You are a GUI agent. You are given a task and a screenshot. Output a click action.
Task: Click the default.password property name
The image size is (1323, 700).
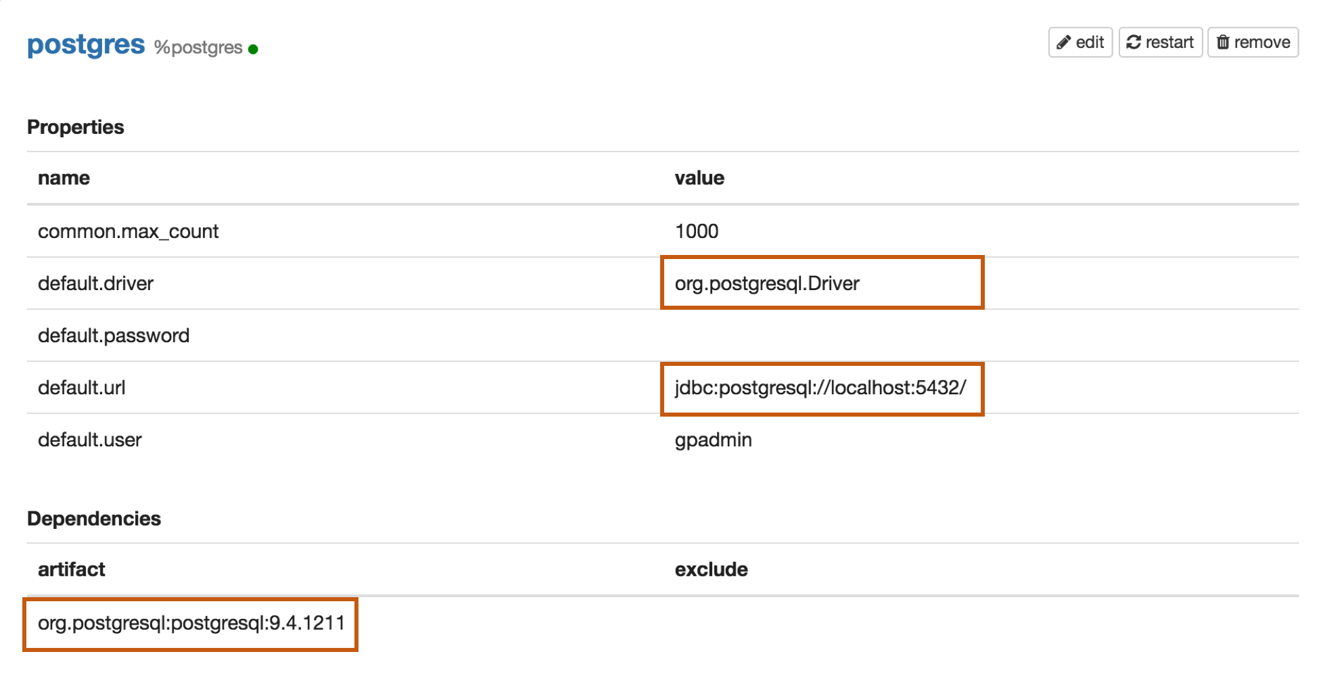pyautogui.click(x=114, y=335)
